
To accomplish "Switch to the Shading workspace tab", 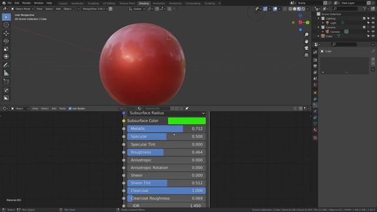I will point(144,4).
